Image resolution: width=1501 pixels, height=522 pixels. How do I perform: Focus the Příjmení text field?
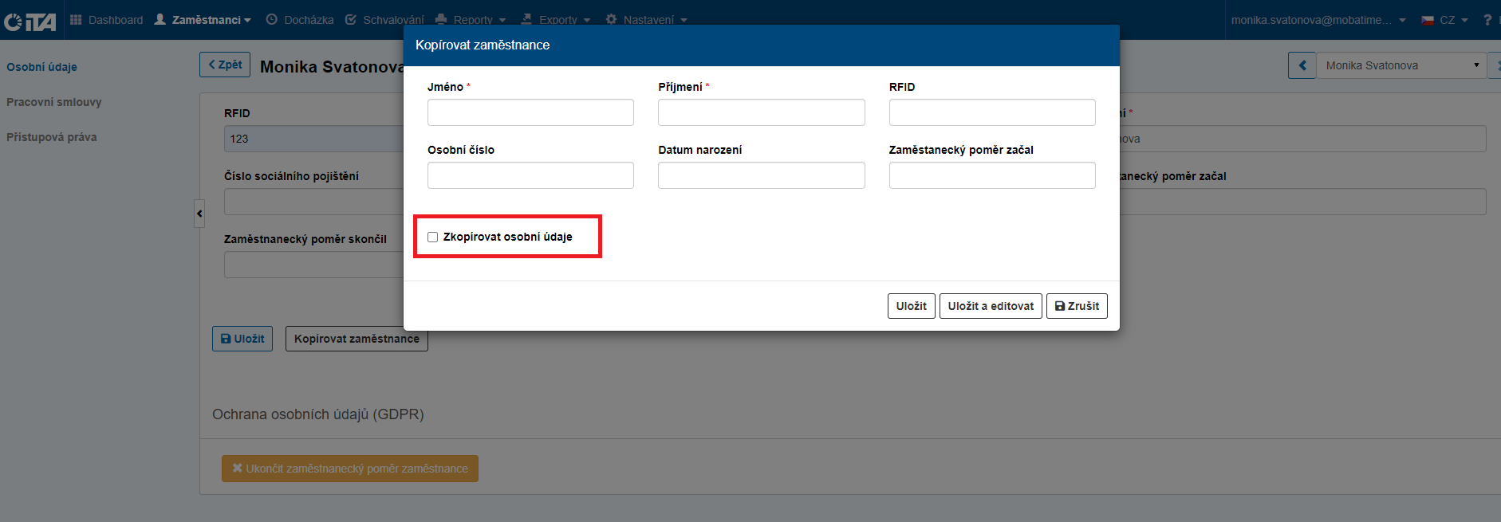click(761, 112)
